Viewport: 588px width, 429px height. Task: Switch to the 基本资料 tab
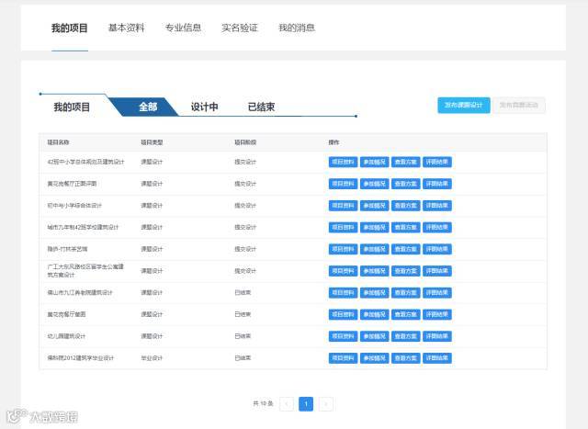point(127,28)
